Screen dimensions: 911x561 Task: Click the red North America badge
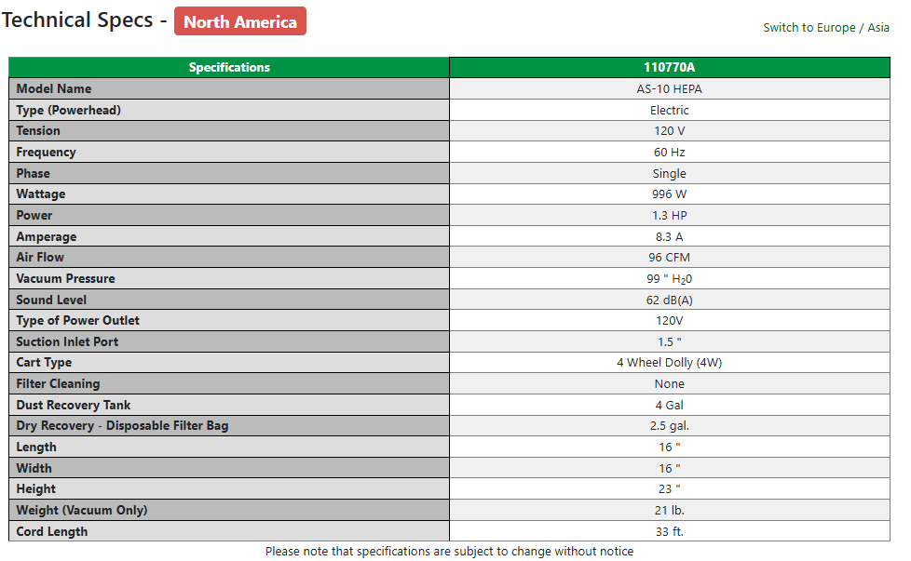(240, 21)
